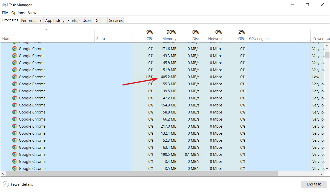Click the 0.1 MB/s disk value
The width and height of the screenshot is (330, 192).
coord(192,155)
